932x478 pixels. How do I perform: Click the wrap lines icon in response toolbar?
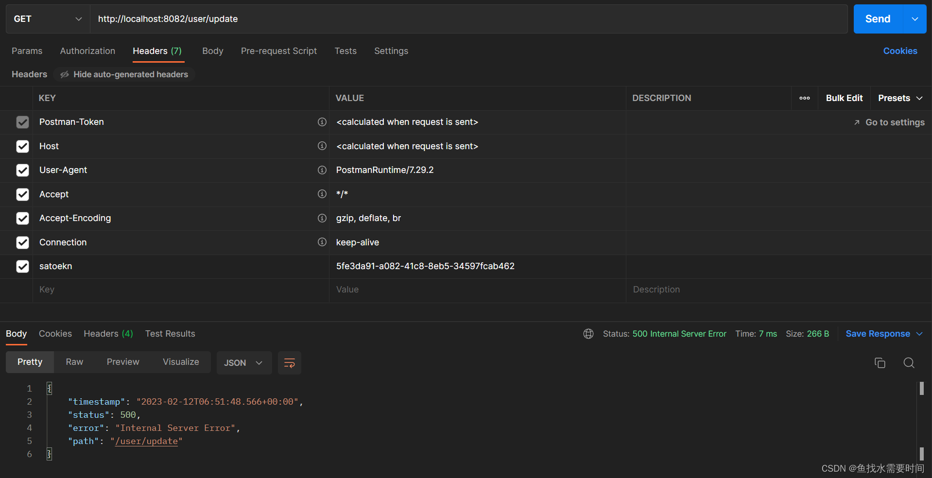289,363
